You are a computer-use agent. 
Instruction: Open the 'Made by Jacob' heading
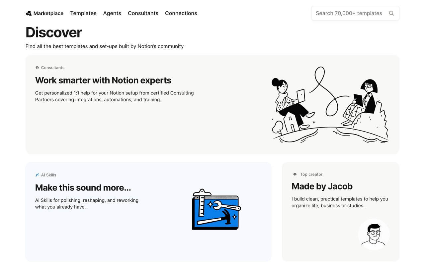pos(322,186)
